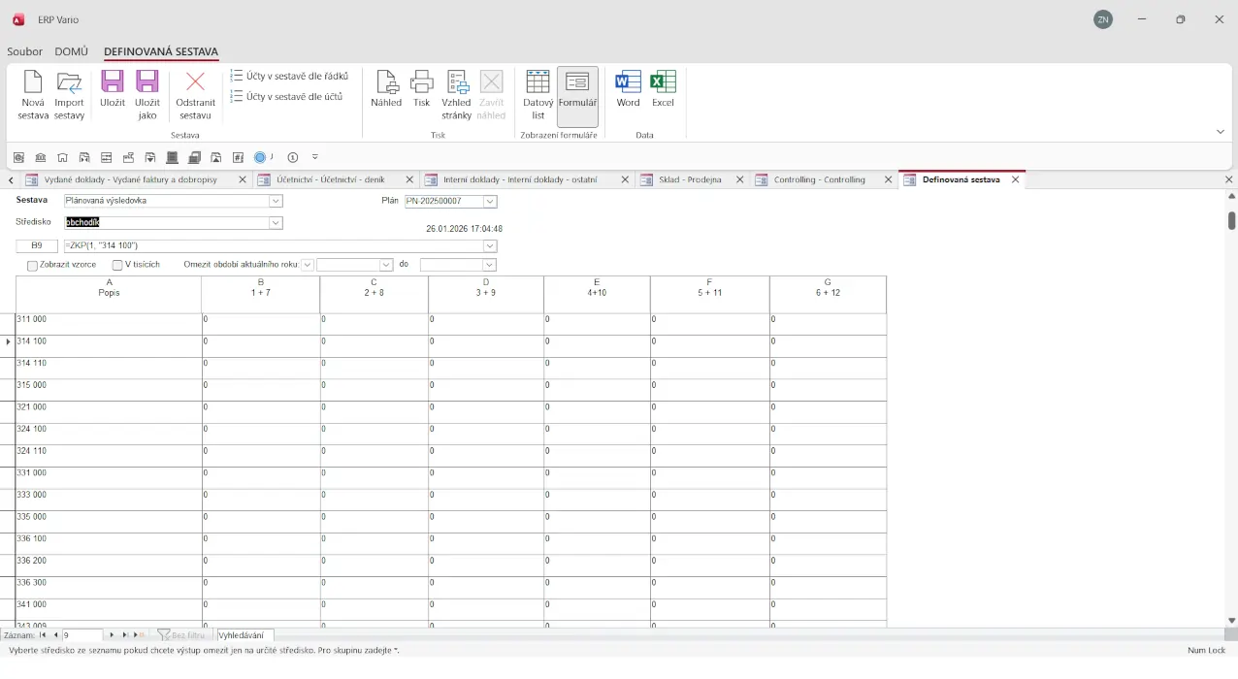Image resolution: width=1238 pixels, height=679 pixels.
Task: Open the Soubor menu
Action: point(24,51)
